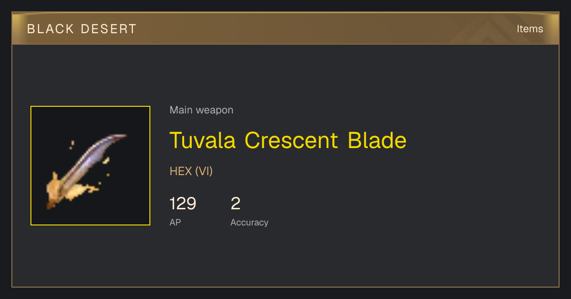
Task: Click the word Blade in the item name
Action: 377,140
